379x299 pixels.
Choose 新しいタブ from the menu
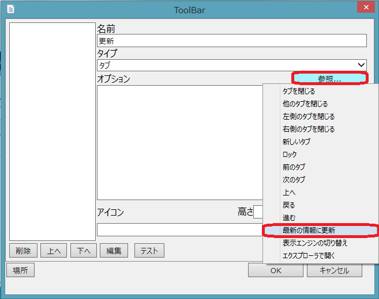point(297,142)
